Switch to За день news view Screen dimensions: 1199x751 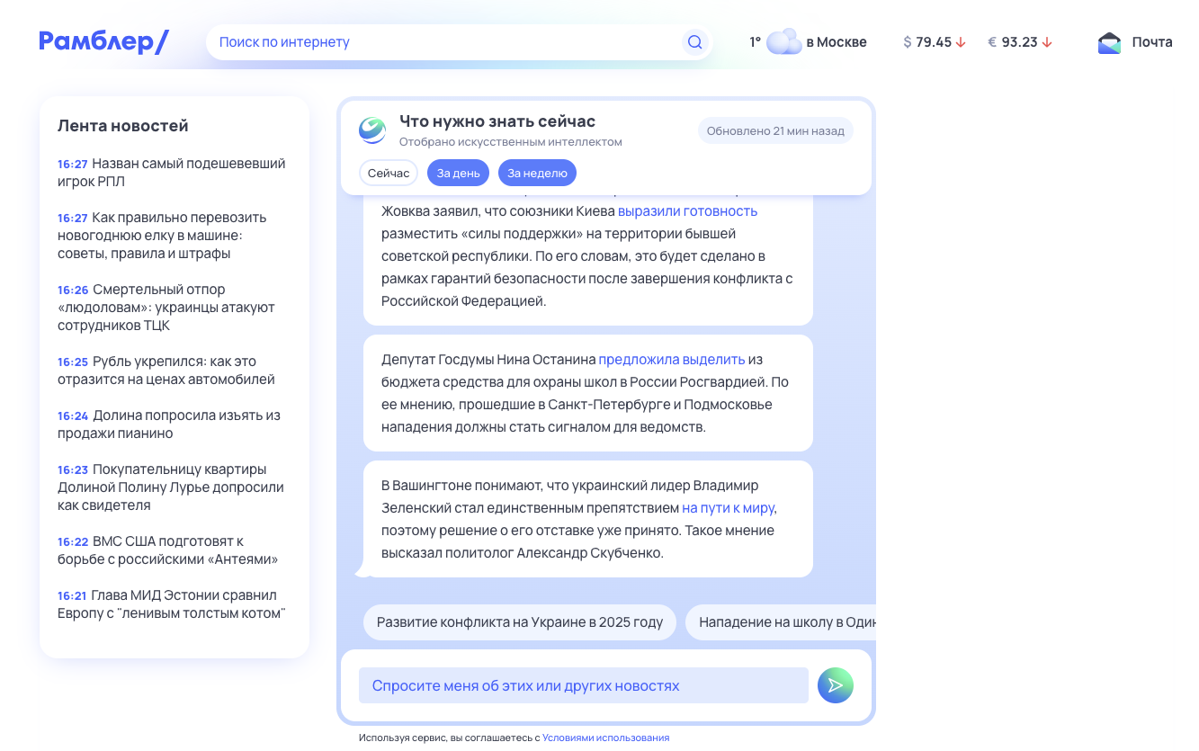[x=458, y=172]
